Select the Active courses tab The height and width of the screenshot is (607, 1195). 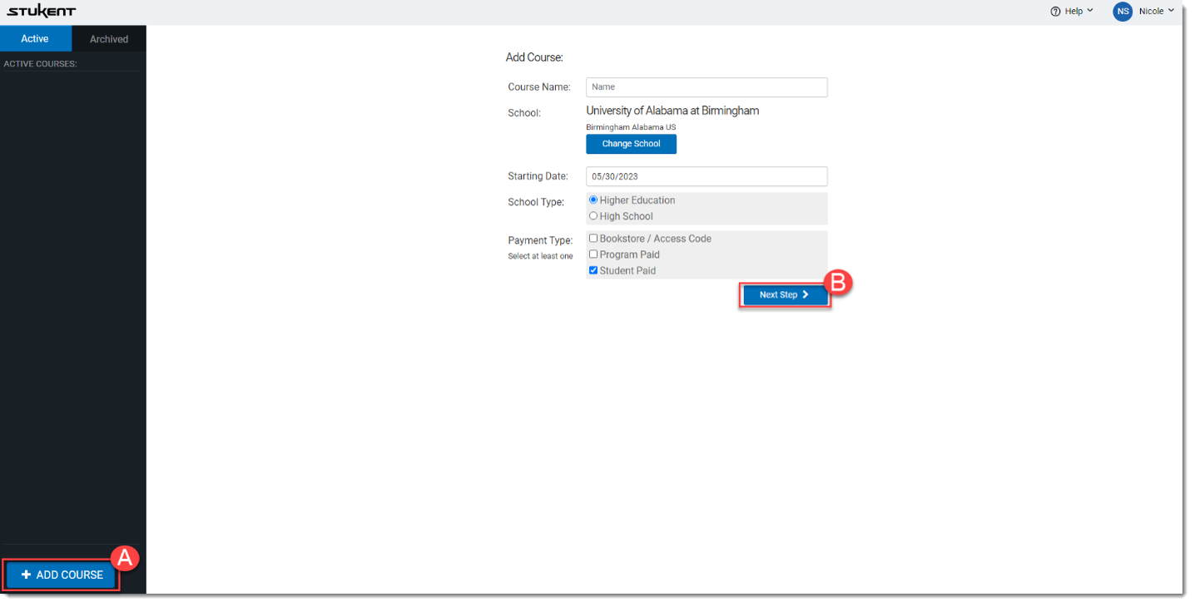click(x=35, y=38)
